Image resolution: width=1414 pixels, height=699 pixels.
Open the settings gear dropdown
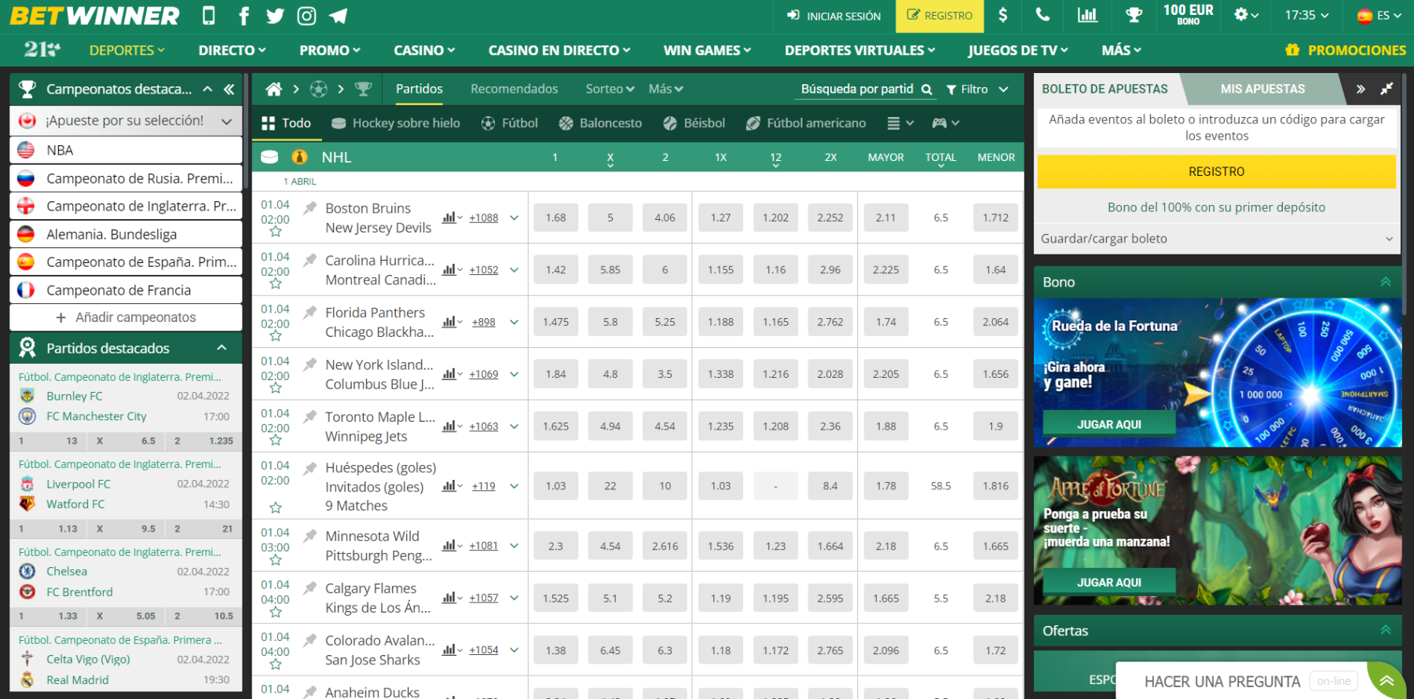point(1247,15)
